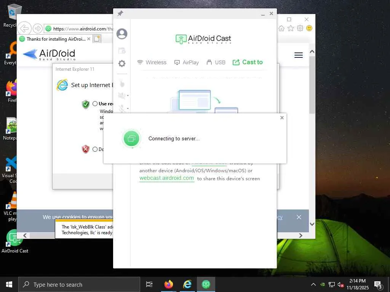Open the account profile in AirDroid Cast sidebar
This screenshot has width=390, height=292.
[122, 34]
